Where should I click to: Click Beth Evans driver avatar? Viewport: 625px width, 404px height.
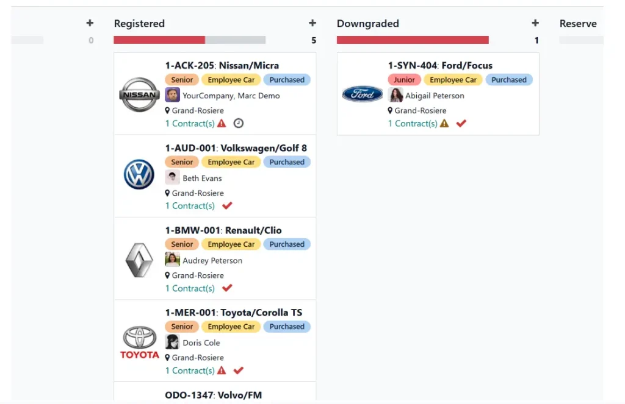pos(172,177)
